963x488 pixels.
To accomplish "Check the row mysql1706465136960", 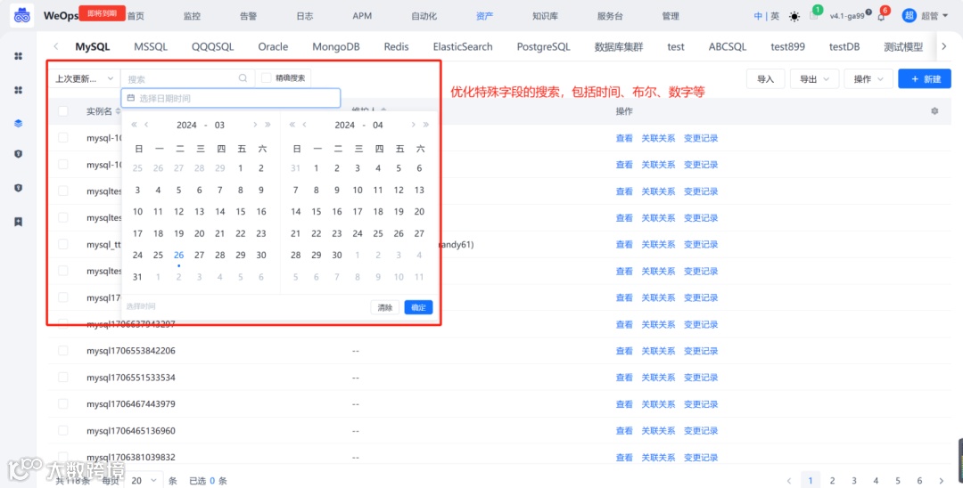I will [62, 430].
